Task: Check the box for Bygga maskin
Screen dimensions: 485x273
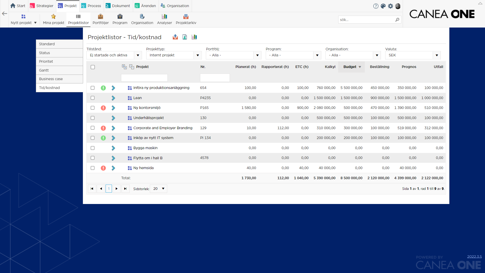Action: point(93,148)
